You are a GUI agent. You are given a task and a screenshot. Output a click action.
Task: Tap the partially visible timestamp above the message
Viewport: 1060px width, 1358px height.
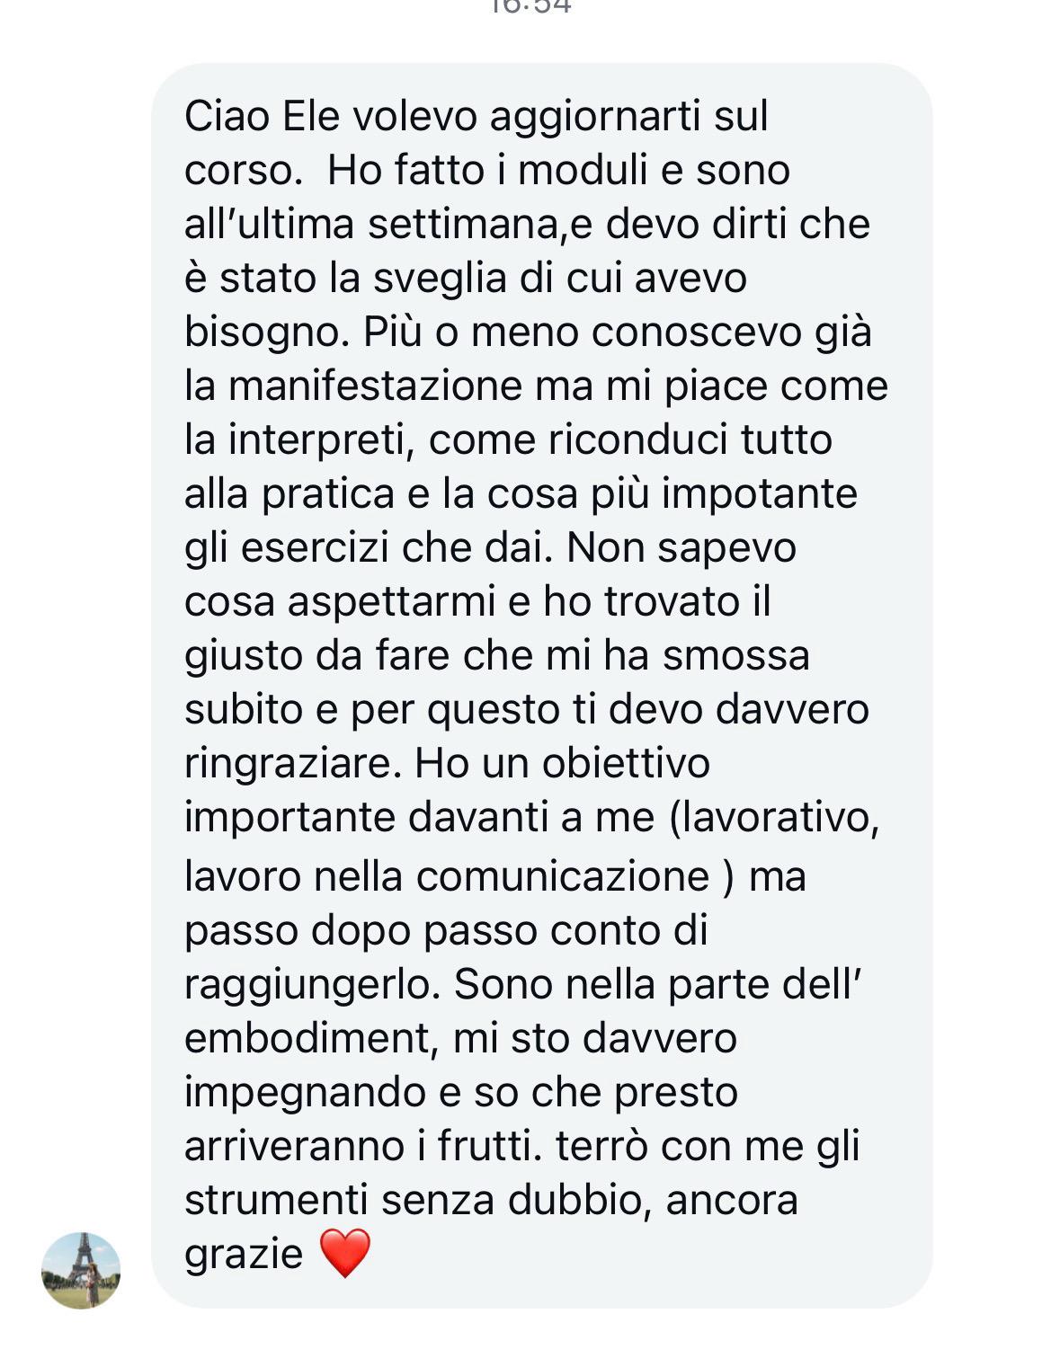click(x=530, y=6)
